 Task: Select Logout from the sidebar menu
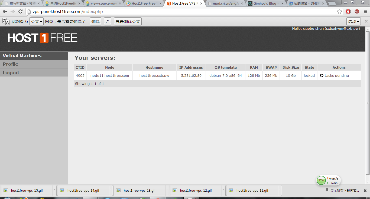(x=11, y=72)
